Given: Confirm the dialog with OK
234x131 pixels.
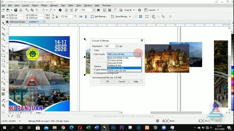Looking at the screenshot, I should [x=107, y=82].
